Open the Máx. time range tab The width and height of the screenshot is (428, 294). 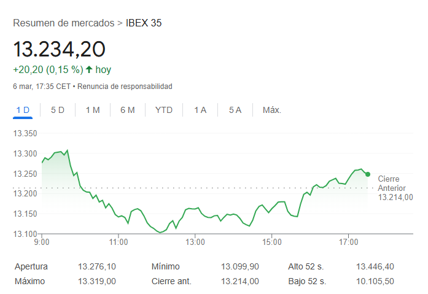click(x=271, y=110)
